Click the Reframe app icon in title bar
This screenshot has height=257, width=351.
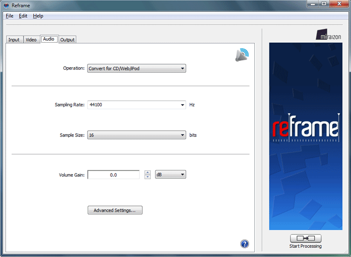coord(6,6)
